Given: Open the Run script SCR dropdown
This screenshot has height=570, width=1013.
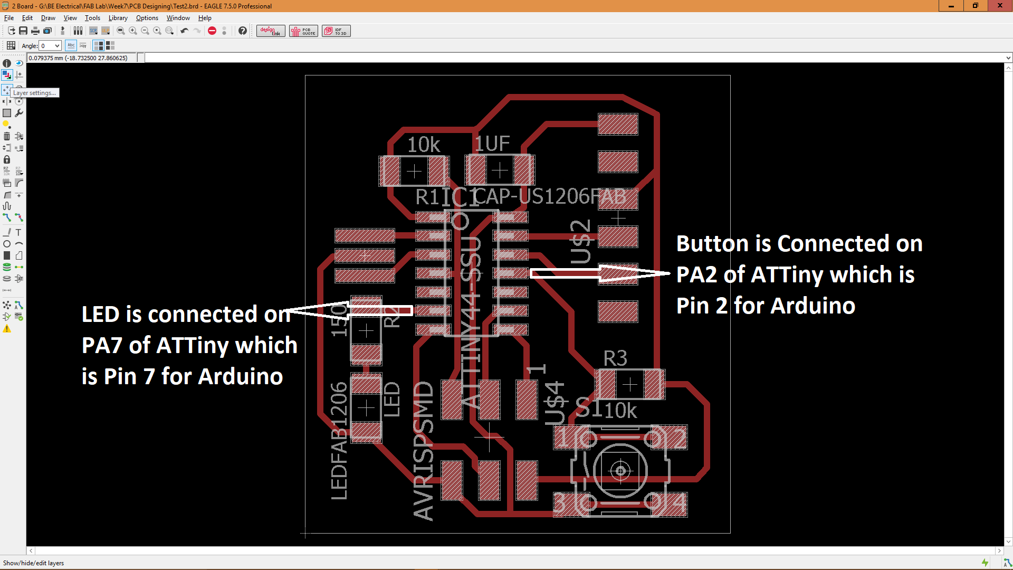Looking at the screenshot, I should (94, 31).
